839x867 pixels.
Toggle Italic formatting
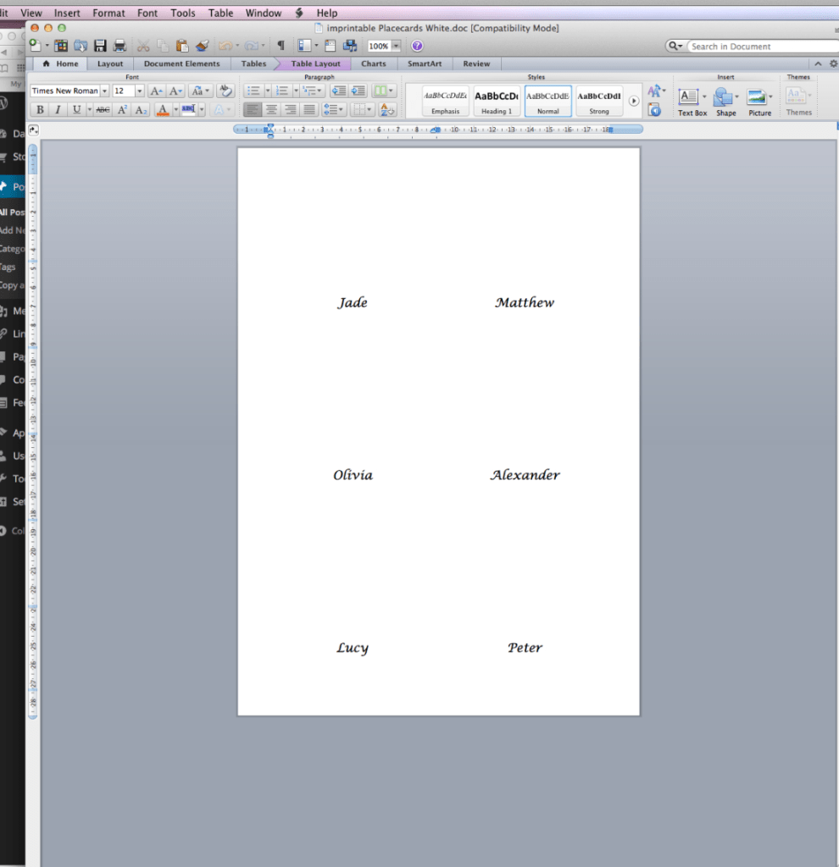pyautogui.click(x=58, y=109)
